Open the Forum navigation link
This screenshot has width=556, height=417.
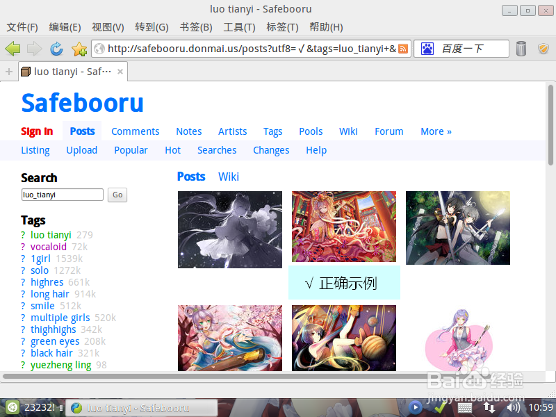click(389, 131)
